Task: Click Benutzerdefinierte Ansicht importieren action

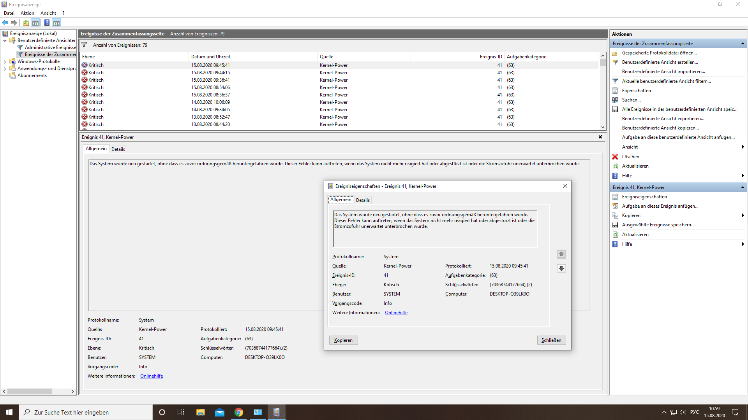Action: click(663, 72)
